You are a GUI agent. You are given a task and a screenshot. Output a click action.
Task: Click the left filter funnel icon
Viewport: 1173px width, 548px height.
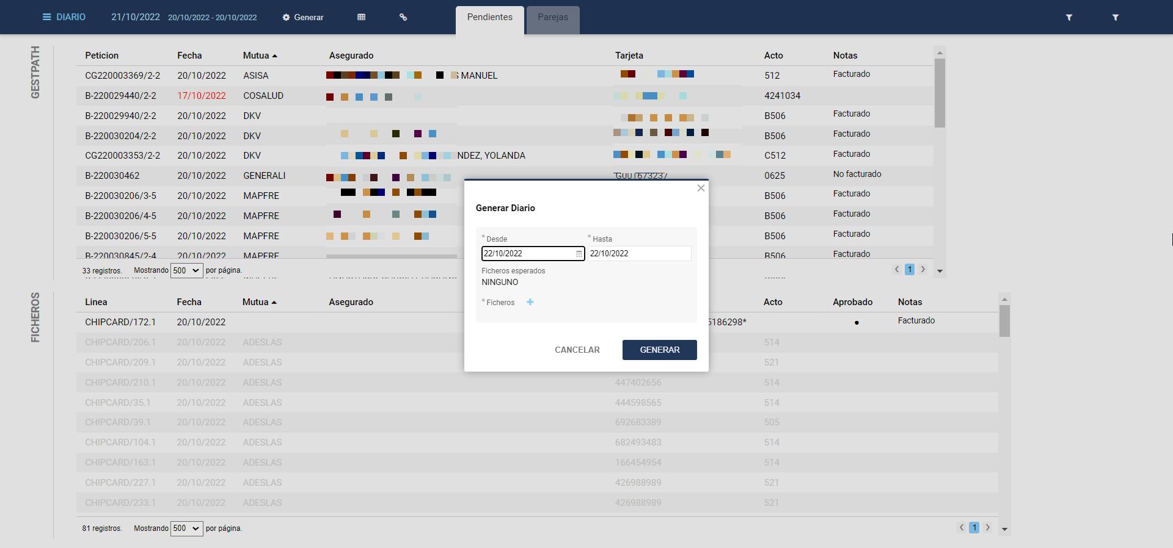pos(1069,18)
